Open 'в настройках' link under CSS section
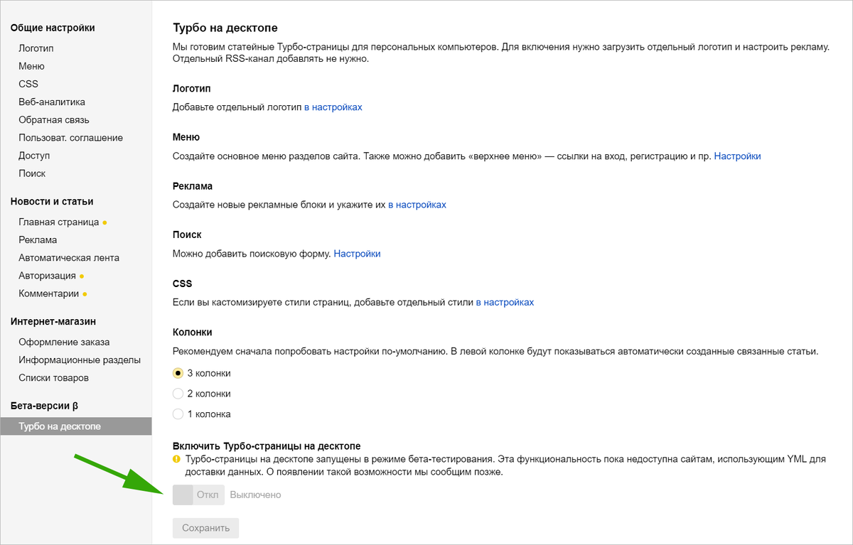The width and height of the screenshot is (853, 545). (505, 302)
